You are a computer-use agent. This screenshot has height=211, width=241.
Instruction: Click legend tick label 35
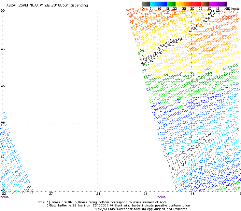[201, 9]
